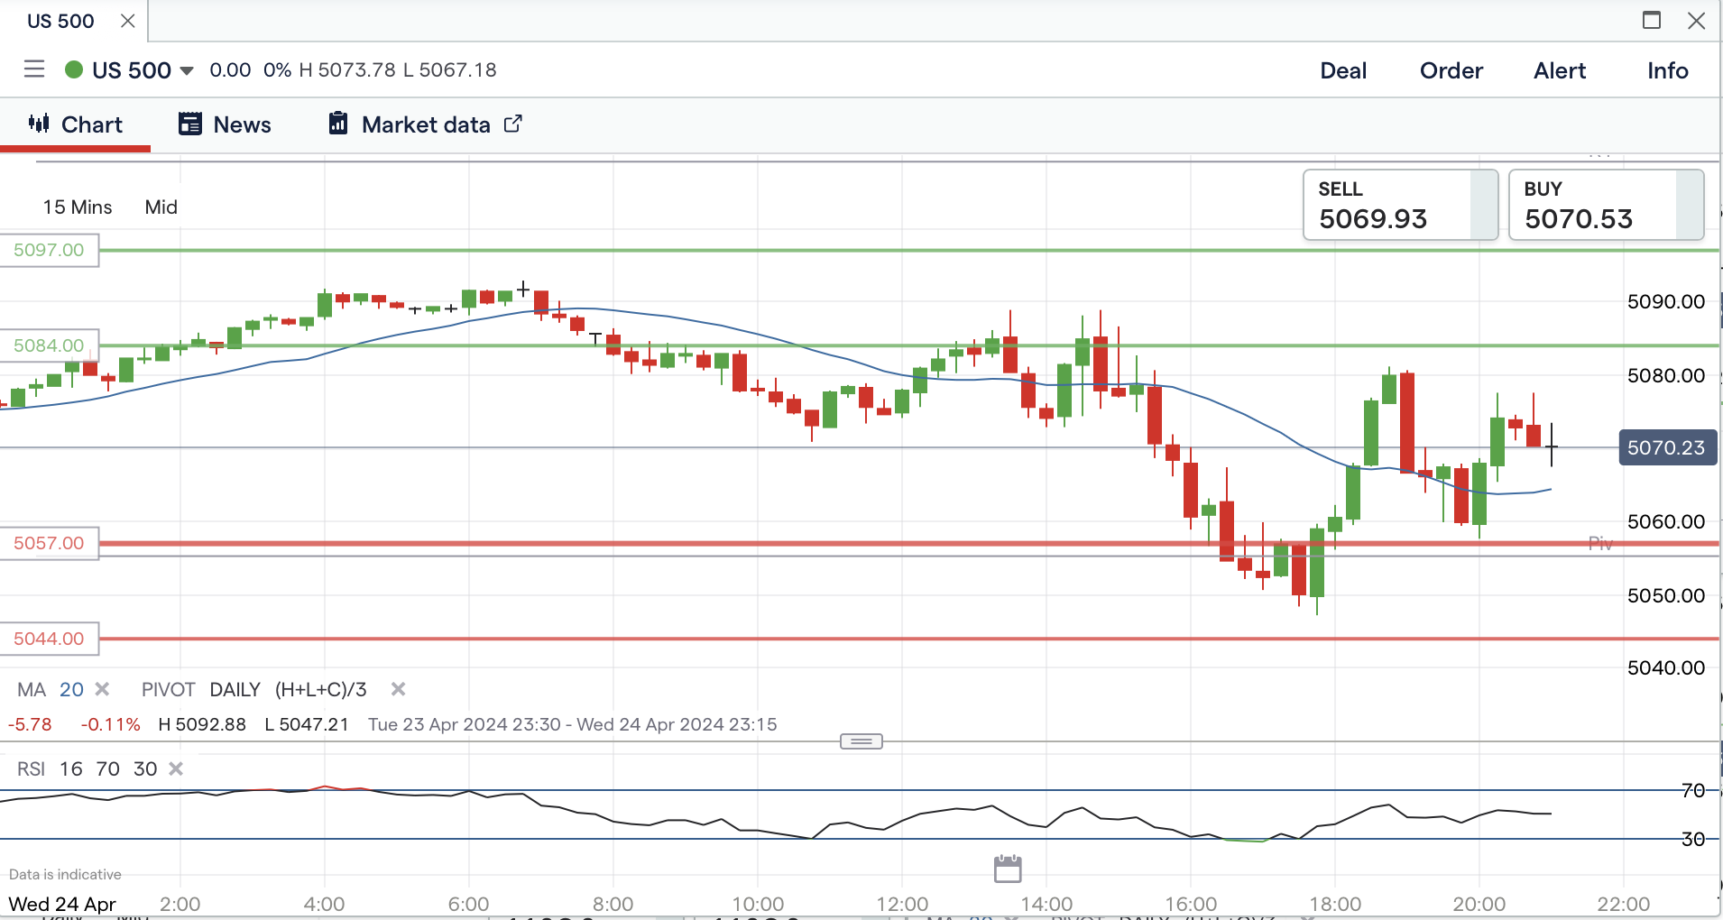Remove the PIVOT indicator
Screen dimensions: 1723x920
(x=398, y=689)
